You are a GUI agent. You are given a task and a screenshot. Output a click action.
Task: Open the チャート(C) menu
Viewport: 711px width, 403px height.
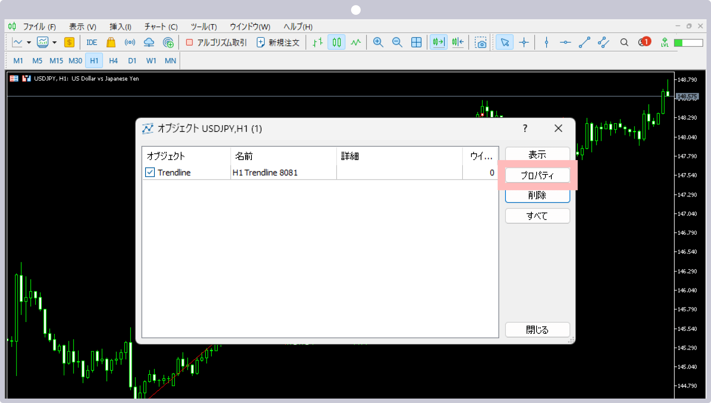(x=161, y=27)
